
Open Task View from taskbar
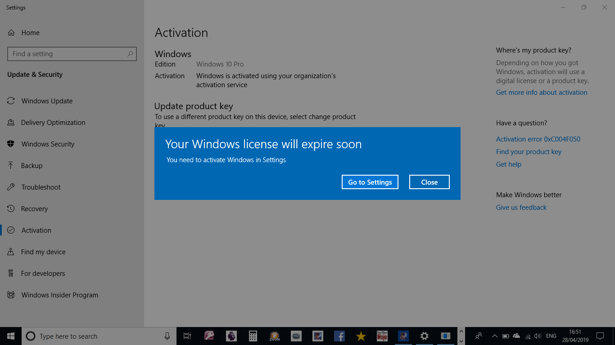[187, 336]
